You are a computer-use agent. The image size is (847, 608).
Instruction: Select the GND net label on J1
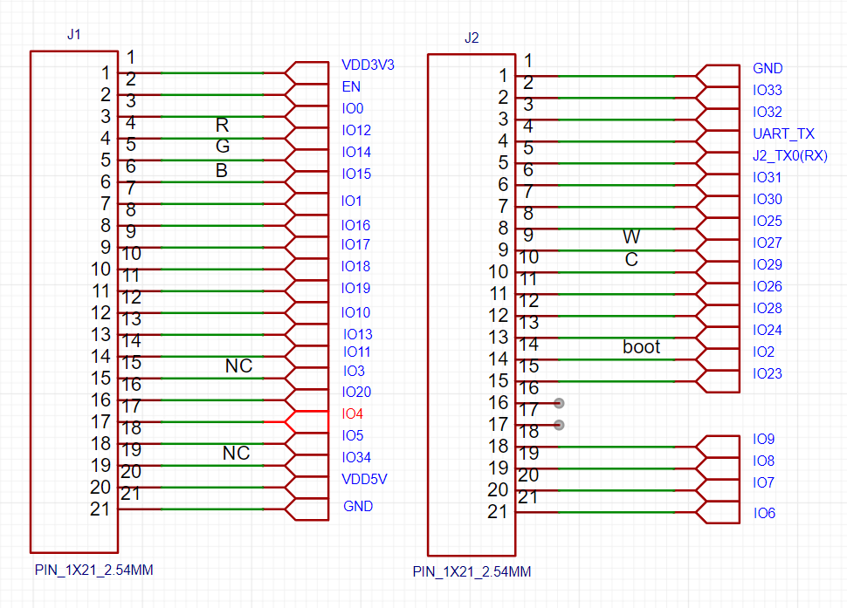[x=358, y=506]
